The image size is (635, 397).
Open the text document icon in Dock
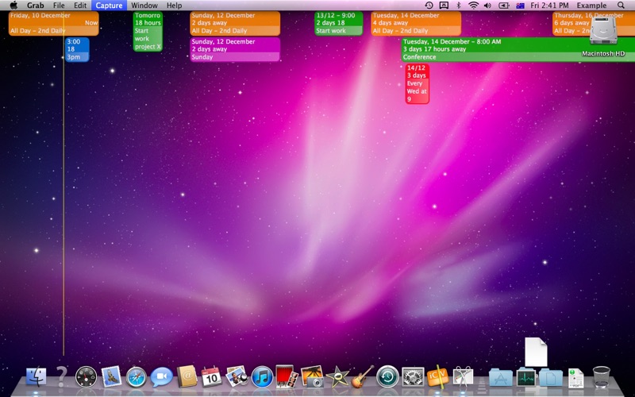(x=576, y=378)
